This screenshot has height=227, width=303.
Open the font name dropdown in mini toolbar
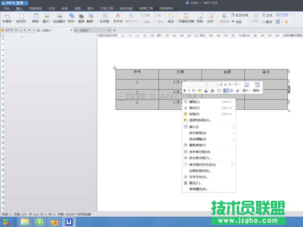pyautogui.click(x=206, y=85)
